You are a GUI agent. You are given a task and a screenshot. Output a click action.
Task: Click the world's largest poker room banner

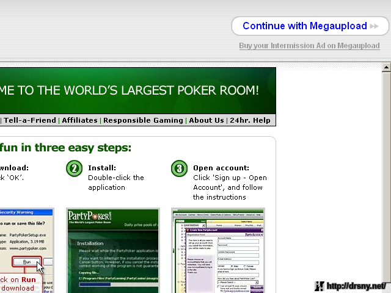pos(137,90)
